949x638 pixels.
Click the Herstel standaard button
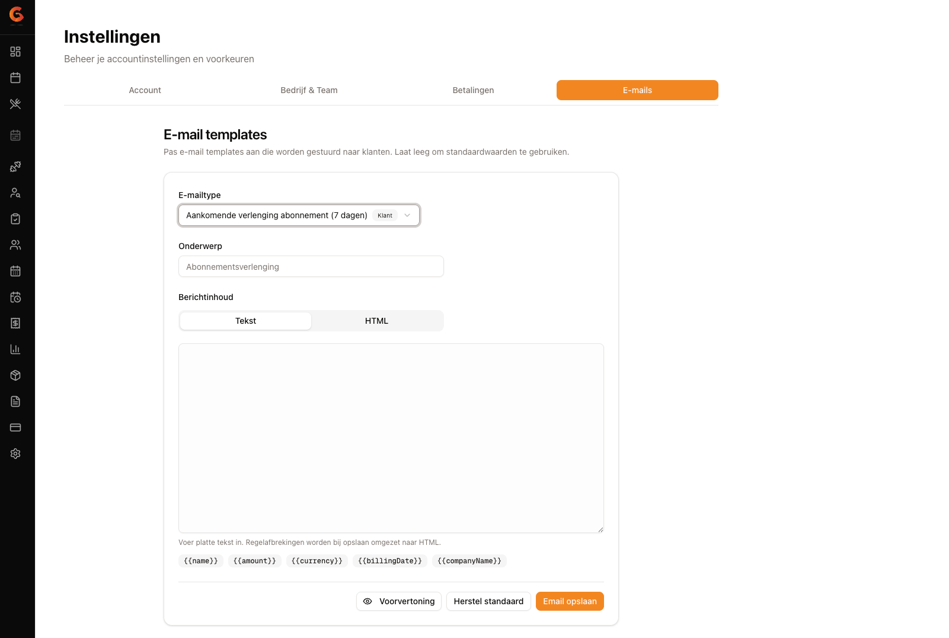coord(488,601)
